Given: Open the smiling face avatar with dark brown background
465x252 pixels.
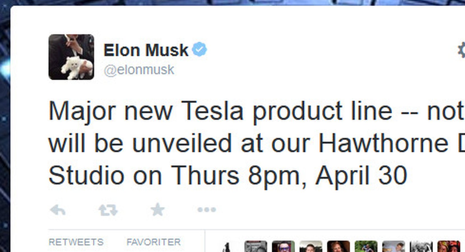Looking at the screenshot, I should (x=338, y=246).
